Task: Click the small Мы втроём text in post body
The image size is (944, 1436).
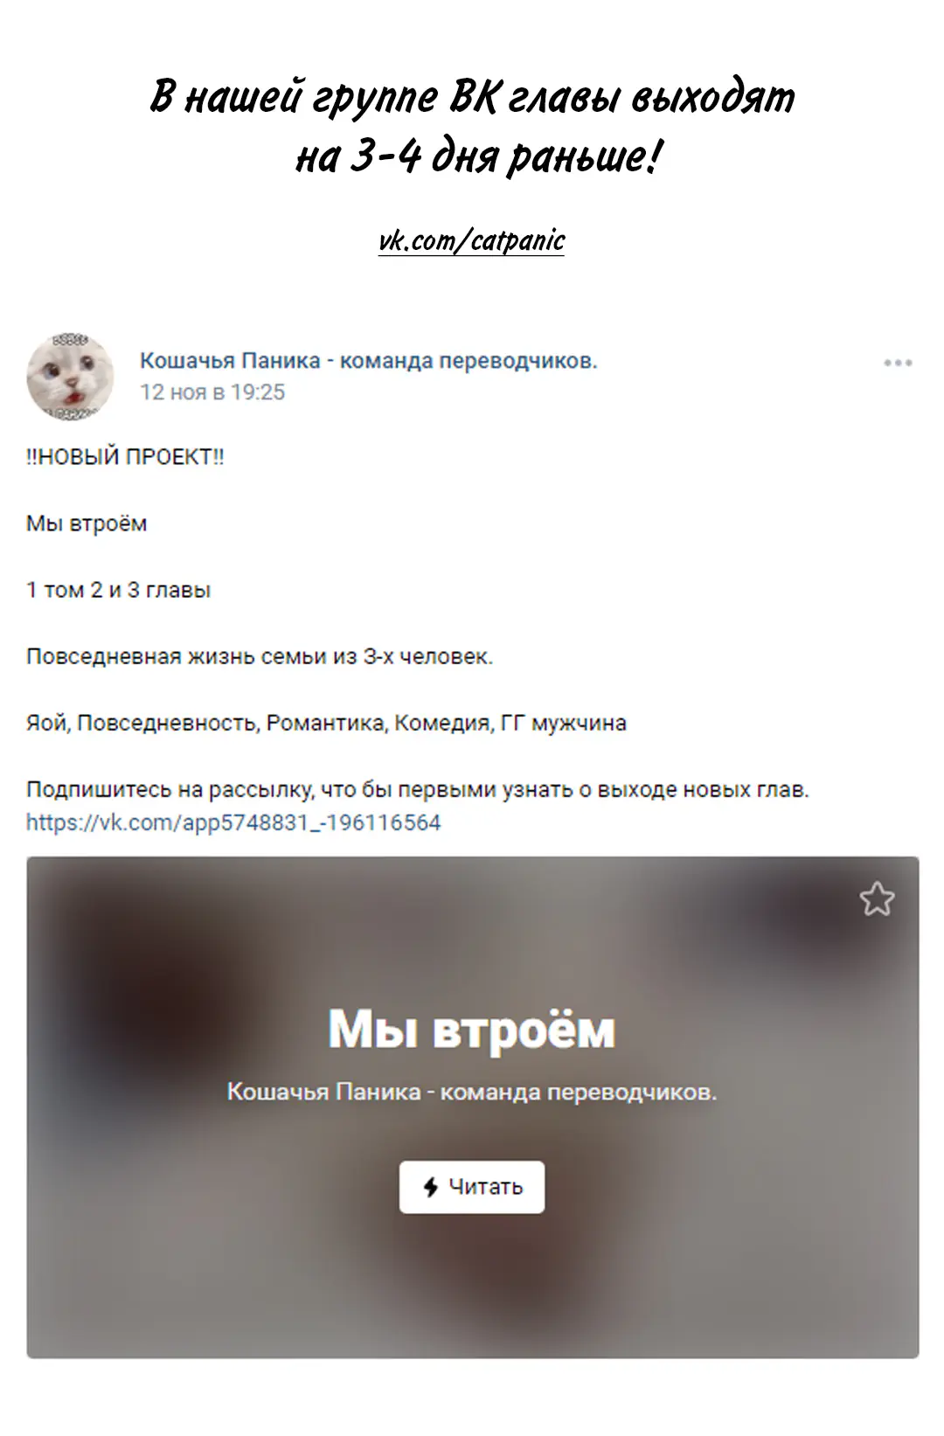Action: point(87,524)
